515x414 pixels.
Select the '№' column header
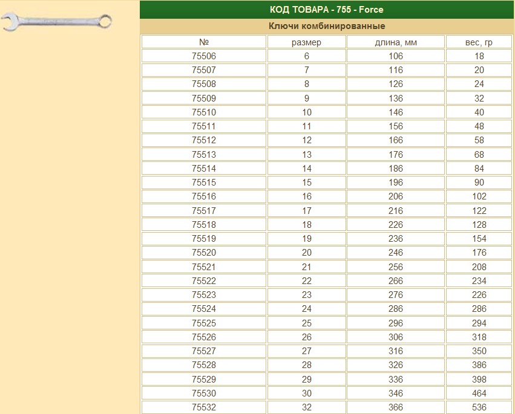click(x=203, y=42)
